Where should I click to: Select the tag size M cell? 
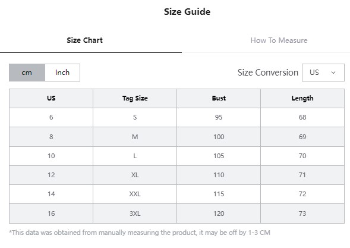(135, 137)
